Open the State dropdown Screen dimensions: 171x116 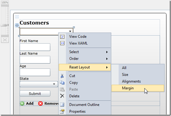pyautogui.click(x=39, y=84)
